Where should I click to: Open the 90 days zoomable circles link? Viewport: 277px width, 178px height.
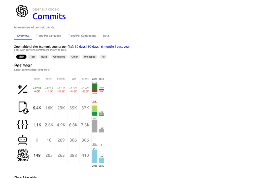coord(93,47)
